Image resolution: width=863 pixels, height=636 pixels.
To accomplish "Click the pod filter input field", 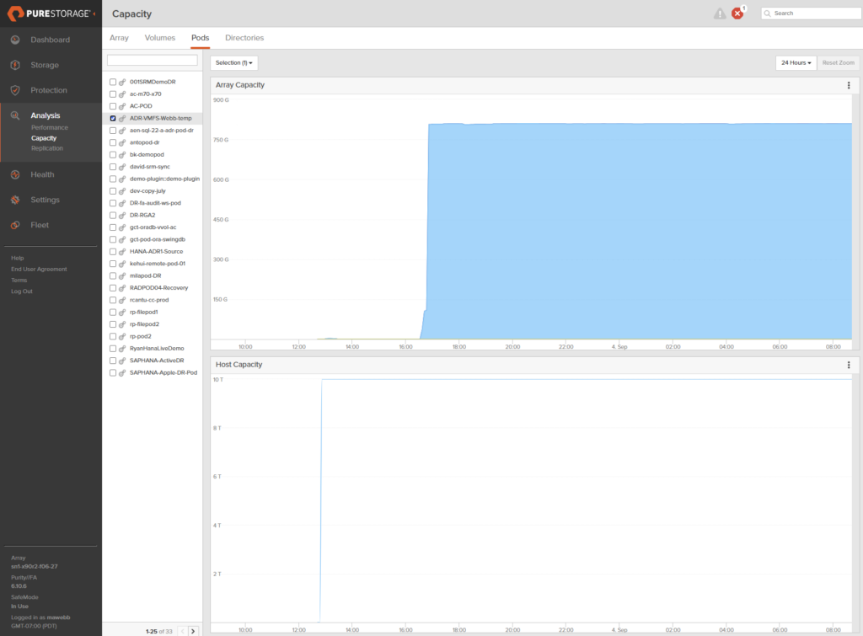I will (153, 60).
